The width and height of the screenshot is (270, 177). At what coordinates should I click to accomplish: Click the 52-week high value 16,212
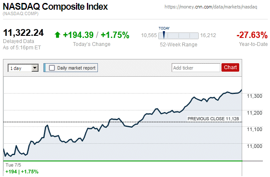(x=208, y=35)
